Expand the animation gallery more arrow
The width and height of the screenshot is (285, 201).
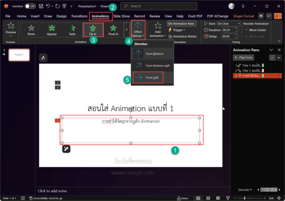click(126, 30)
